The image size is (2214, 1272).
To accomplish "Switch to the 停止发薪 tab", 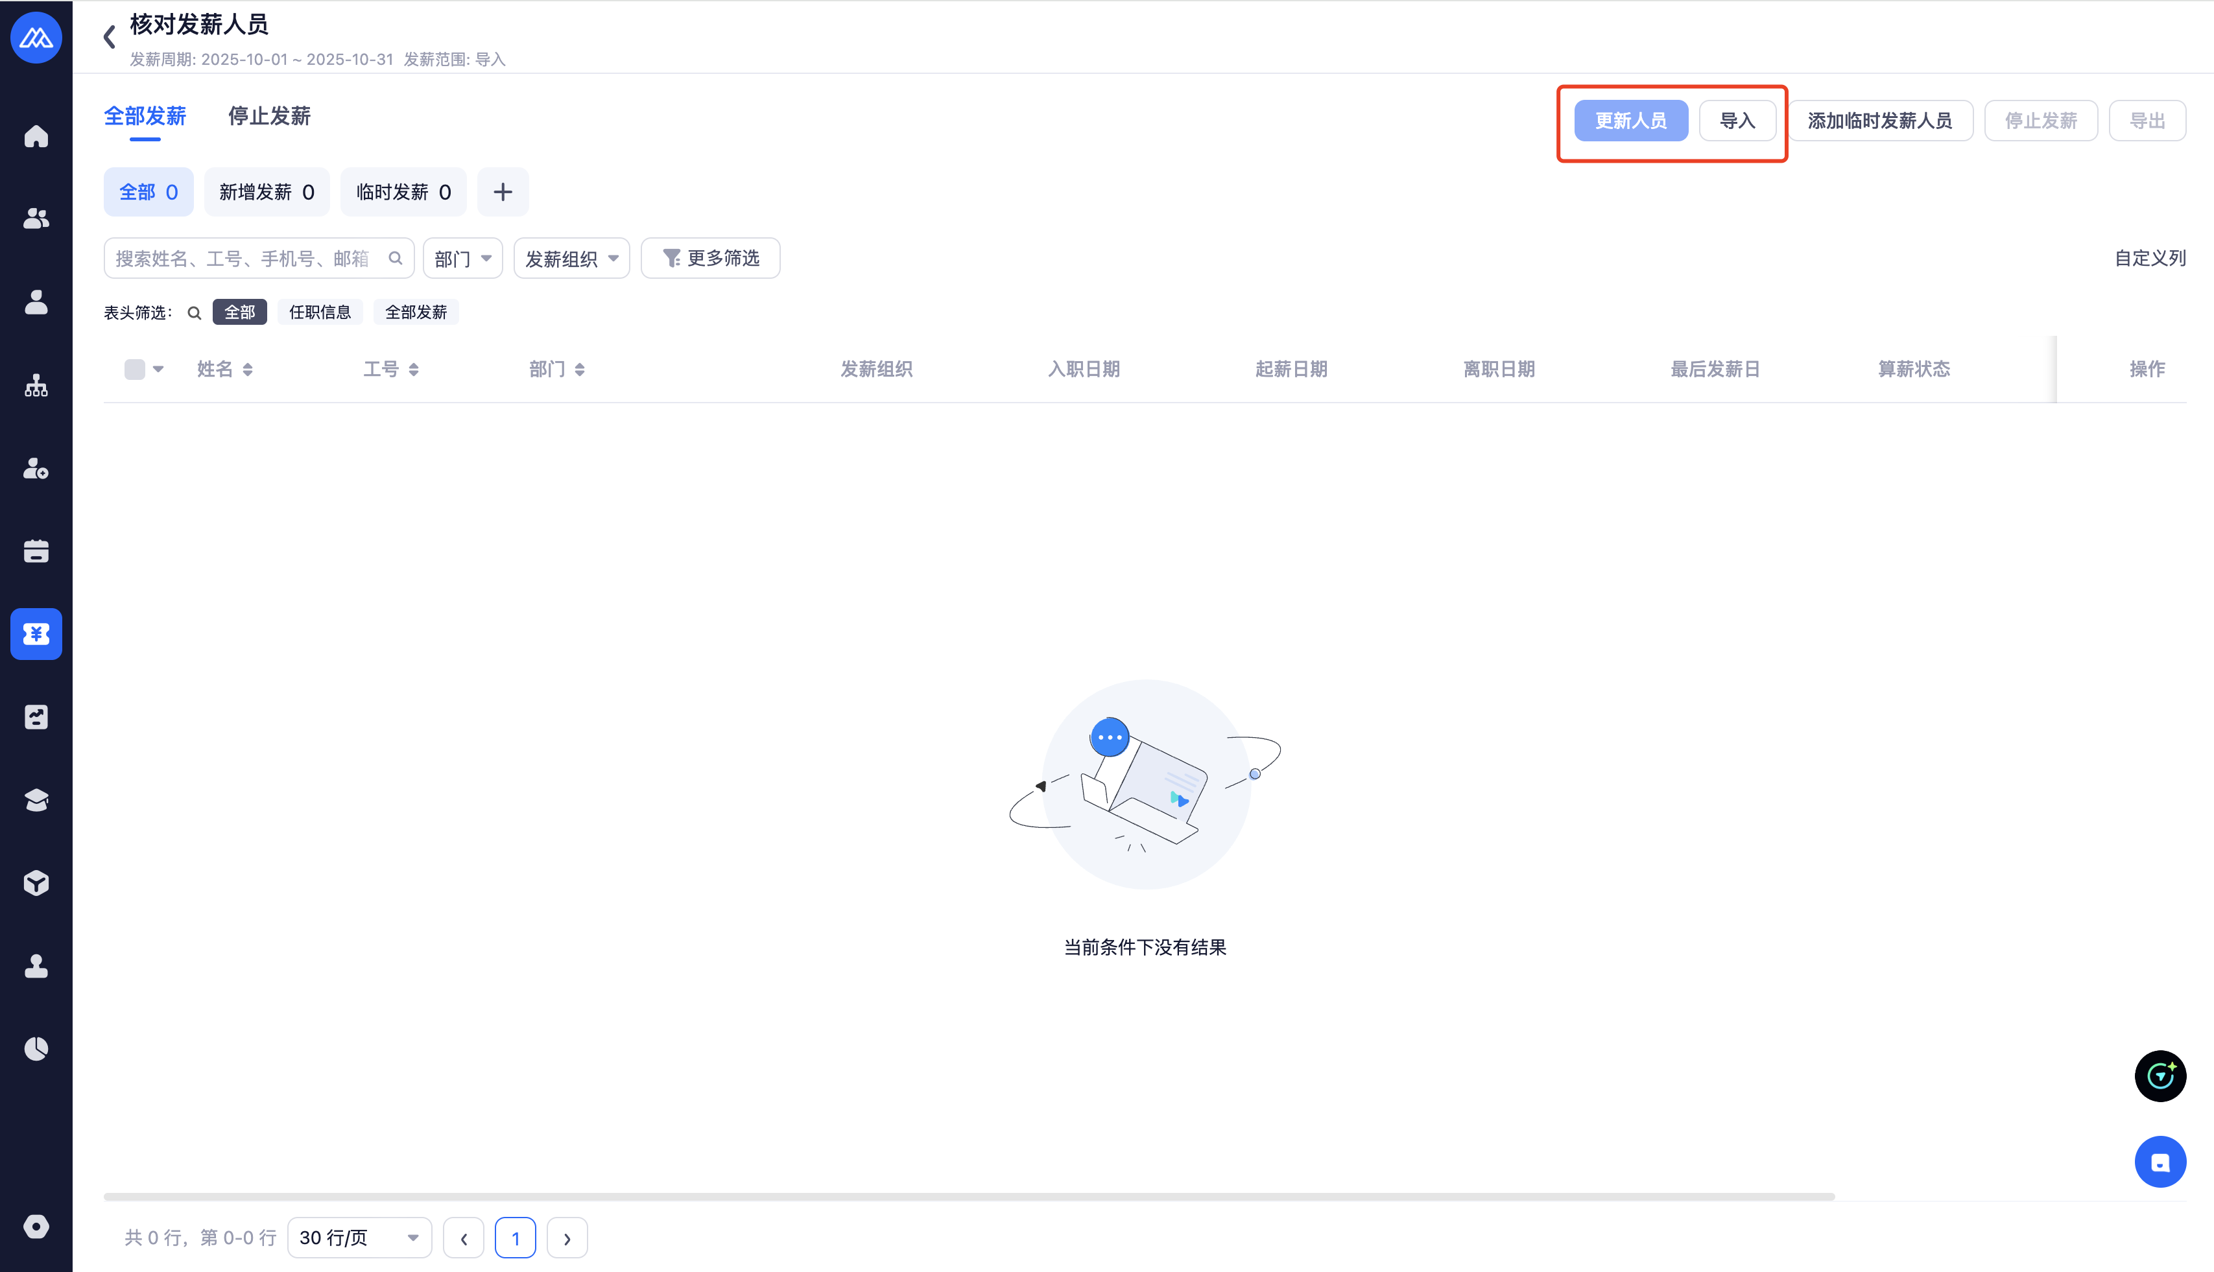I will [269, 116].
